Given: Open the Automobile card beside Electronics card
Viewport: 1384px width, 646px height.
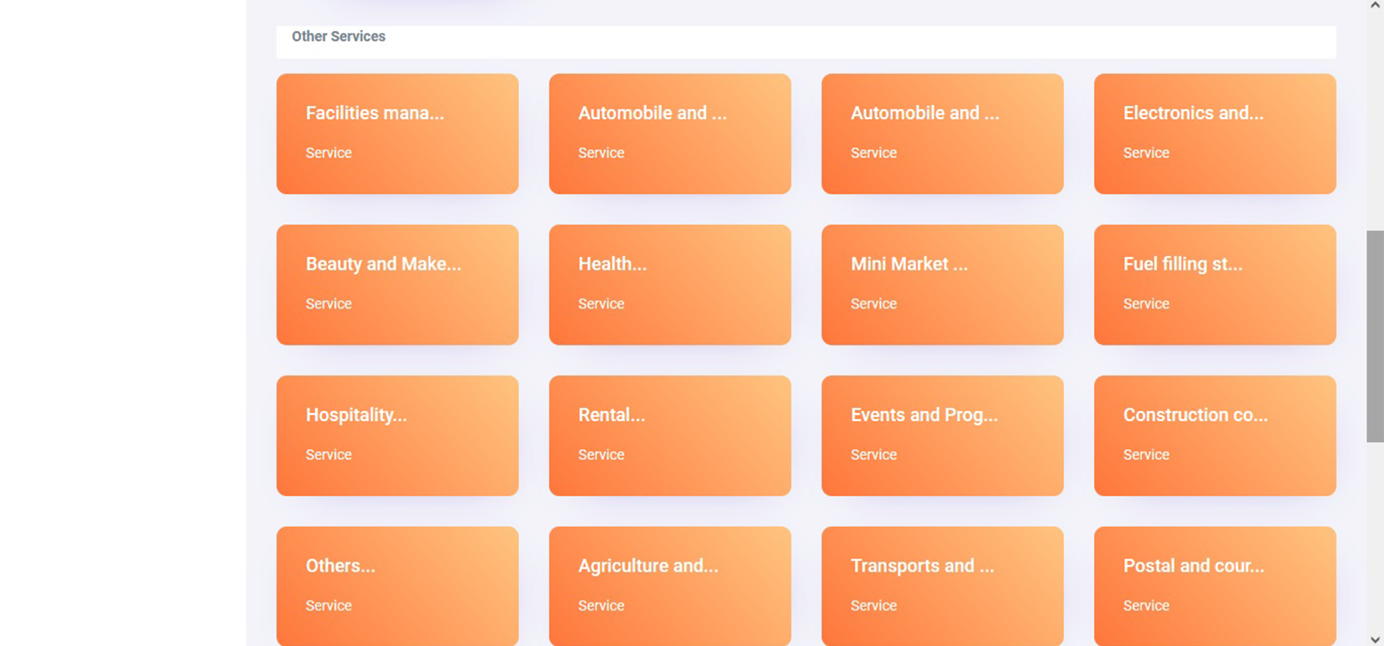Looking at the screenshot, I should (x=942, y=133).
